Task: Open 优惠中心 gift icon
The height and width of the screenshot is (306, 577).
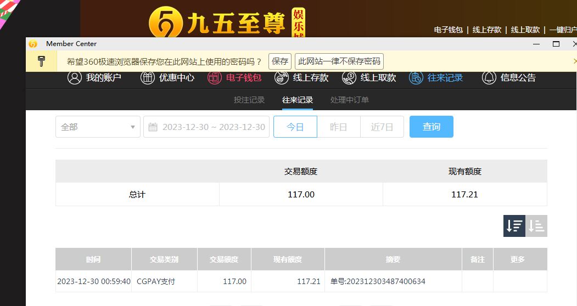Action: point(148,78)
